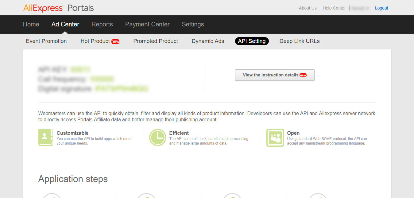414x198 pixels.
Task: Switch to Promoted Product tab
Action: pyautogui.click(x=156, y=41)
